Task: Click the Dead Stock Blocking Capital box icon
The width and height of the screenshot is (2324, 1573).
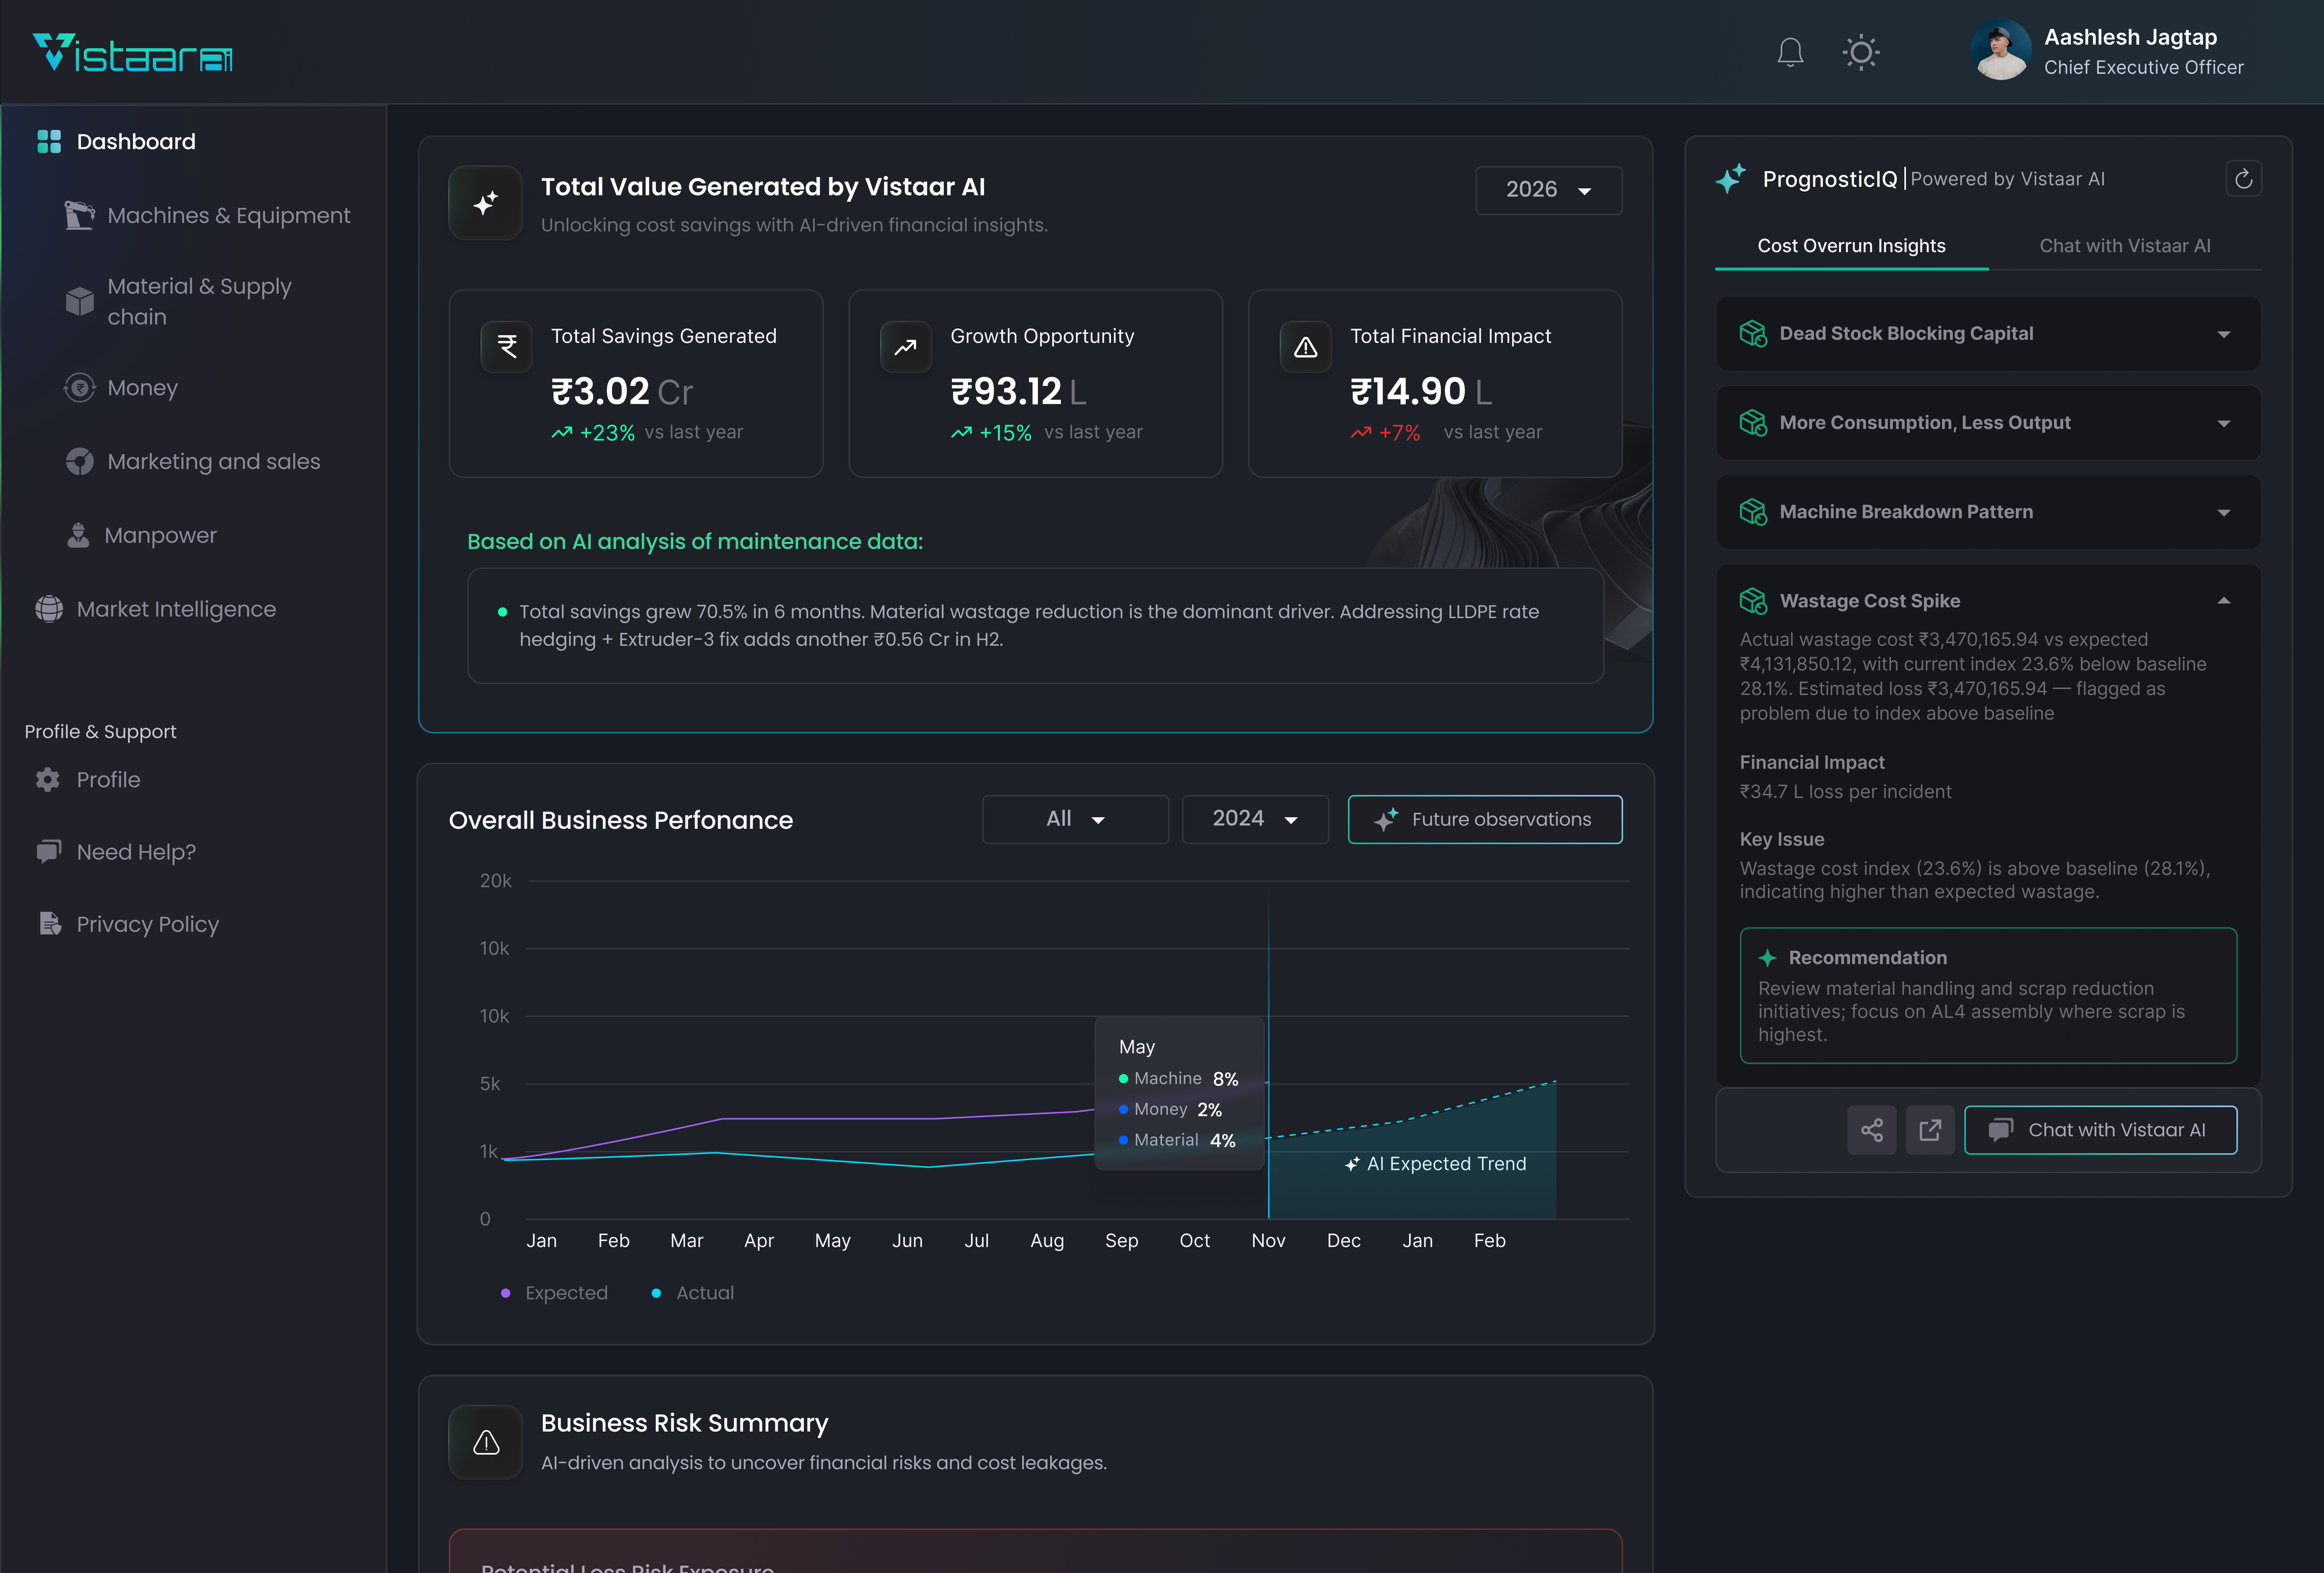Action: [1753, 333]
